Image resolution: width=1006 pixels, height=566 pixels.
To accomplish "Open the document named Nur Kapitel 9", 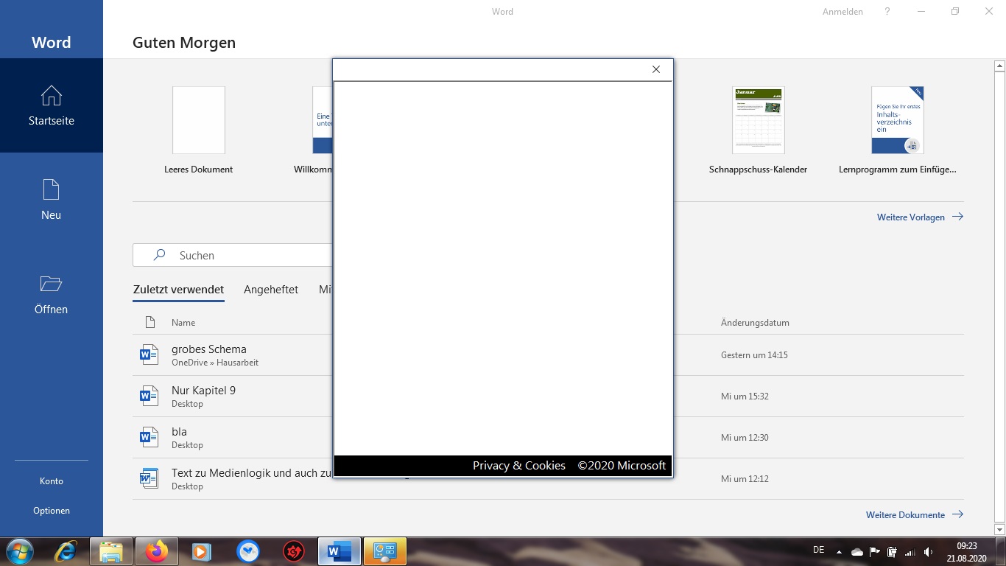I will point(203,391).
